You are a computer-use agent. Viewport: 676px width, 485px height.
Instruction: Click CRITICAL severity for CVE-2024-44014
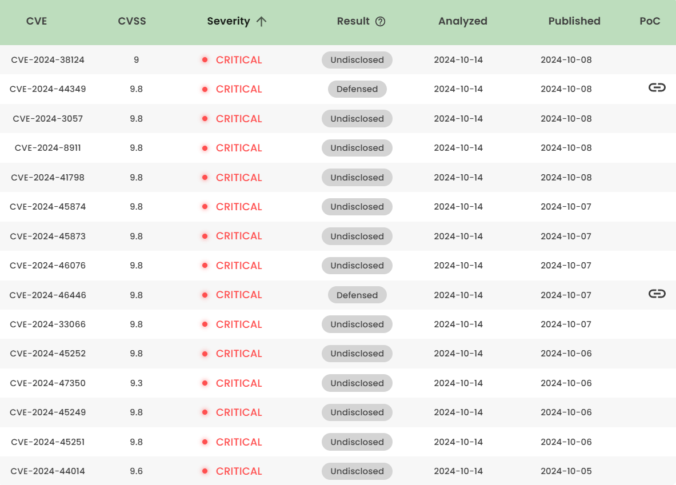coord(239,471)
